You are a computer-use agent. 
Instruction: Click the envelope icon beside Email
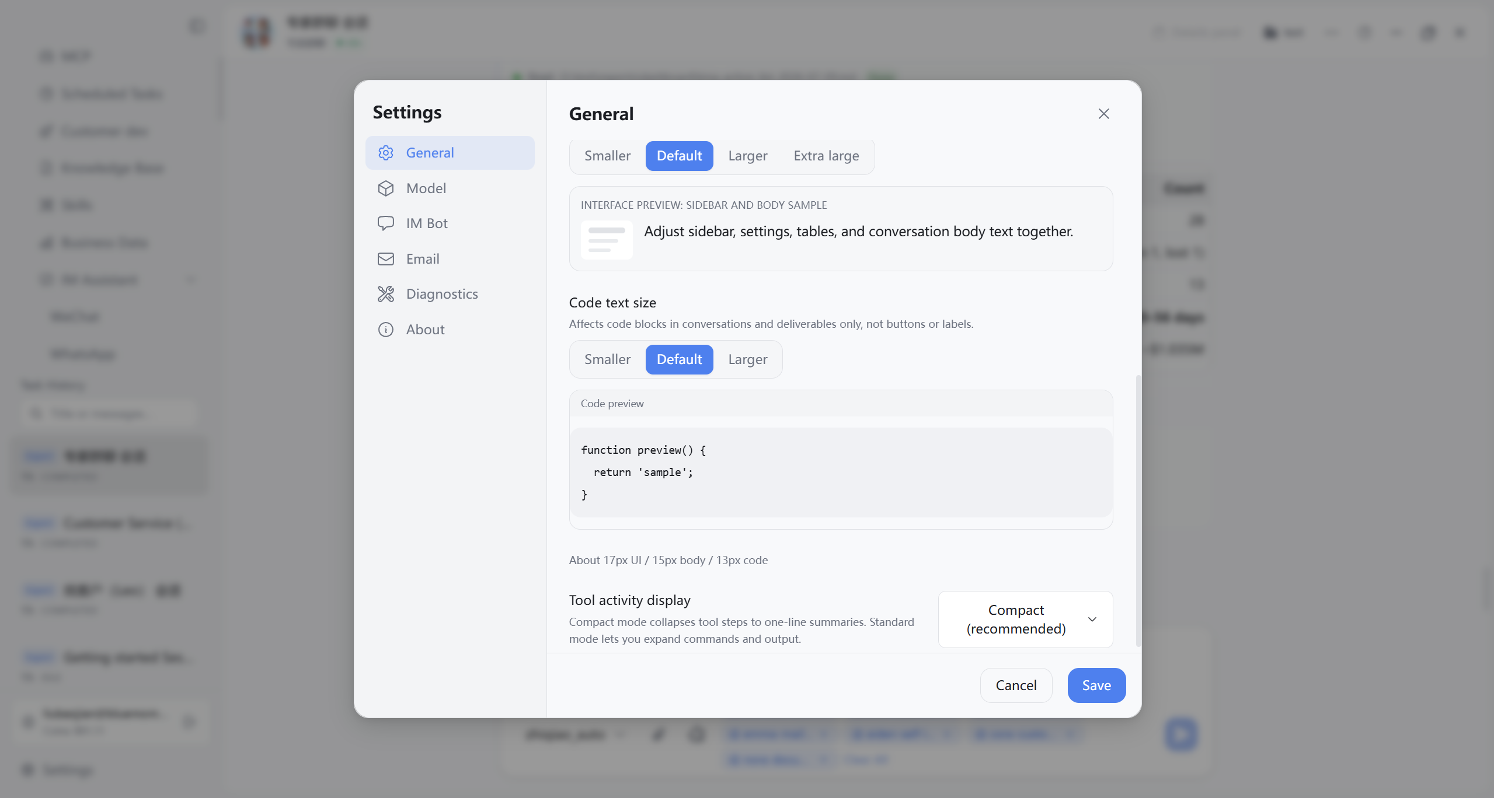click(x=386, y=259)
